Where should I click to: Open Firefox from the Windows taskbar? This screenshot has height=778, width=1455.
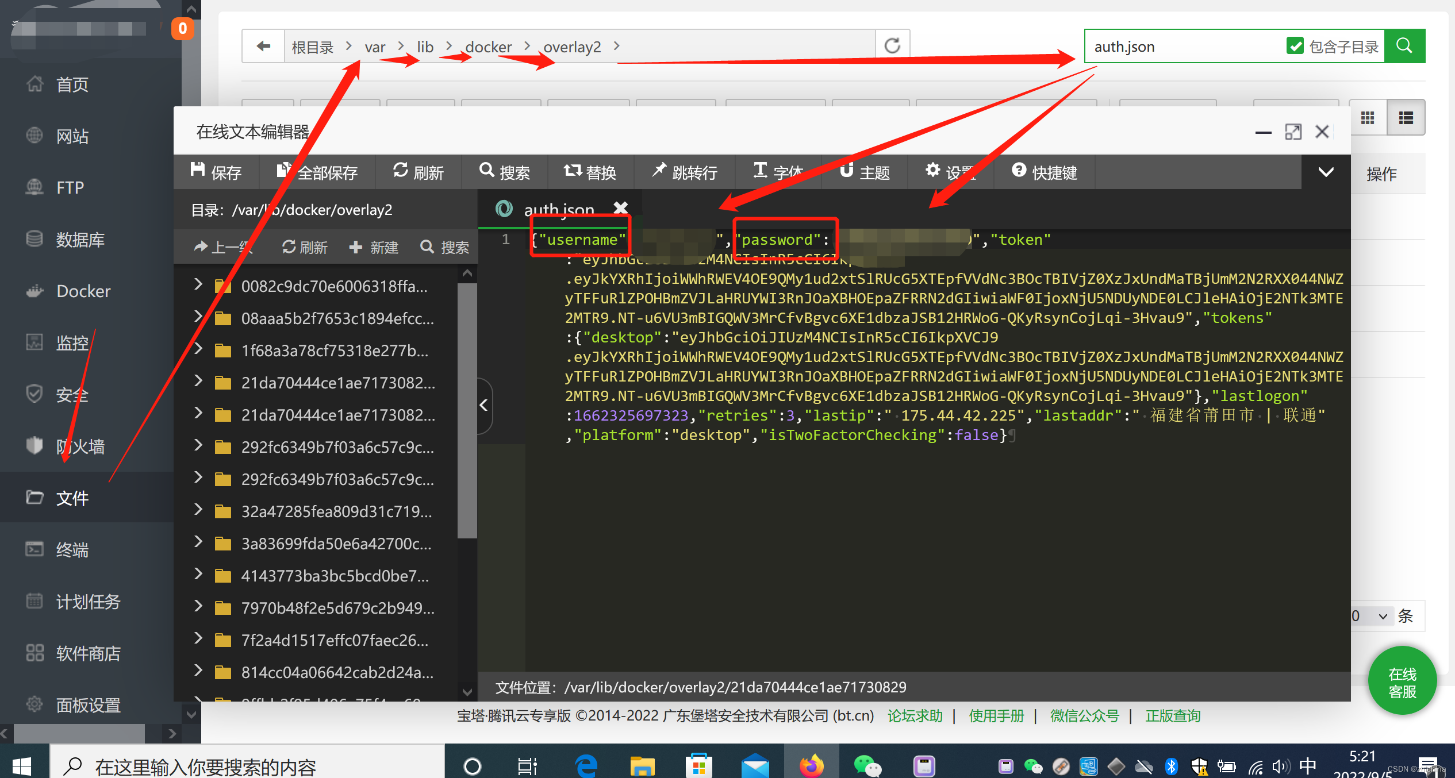pos(811,766)
